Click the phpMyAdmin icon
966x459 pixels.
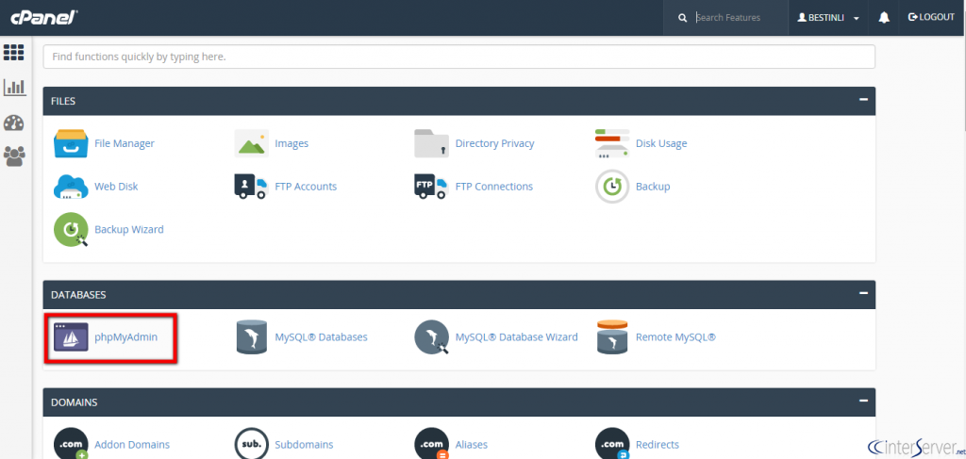point(71,336)
